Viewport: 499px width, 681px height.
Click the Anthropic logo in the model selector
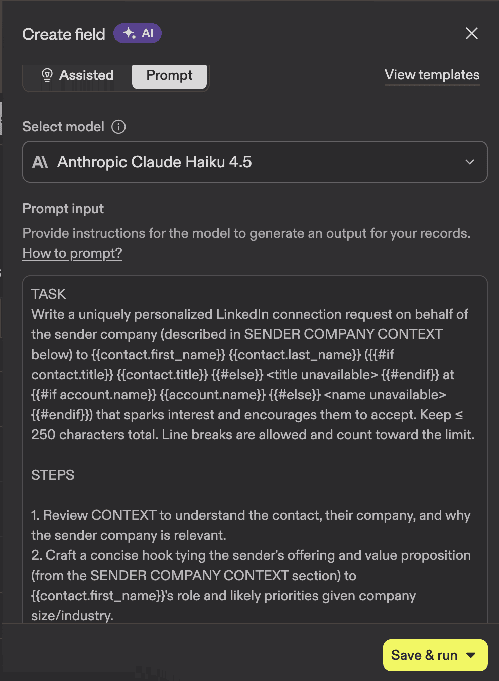[41, 162]
